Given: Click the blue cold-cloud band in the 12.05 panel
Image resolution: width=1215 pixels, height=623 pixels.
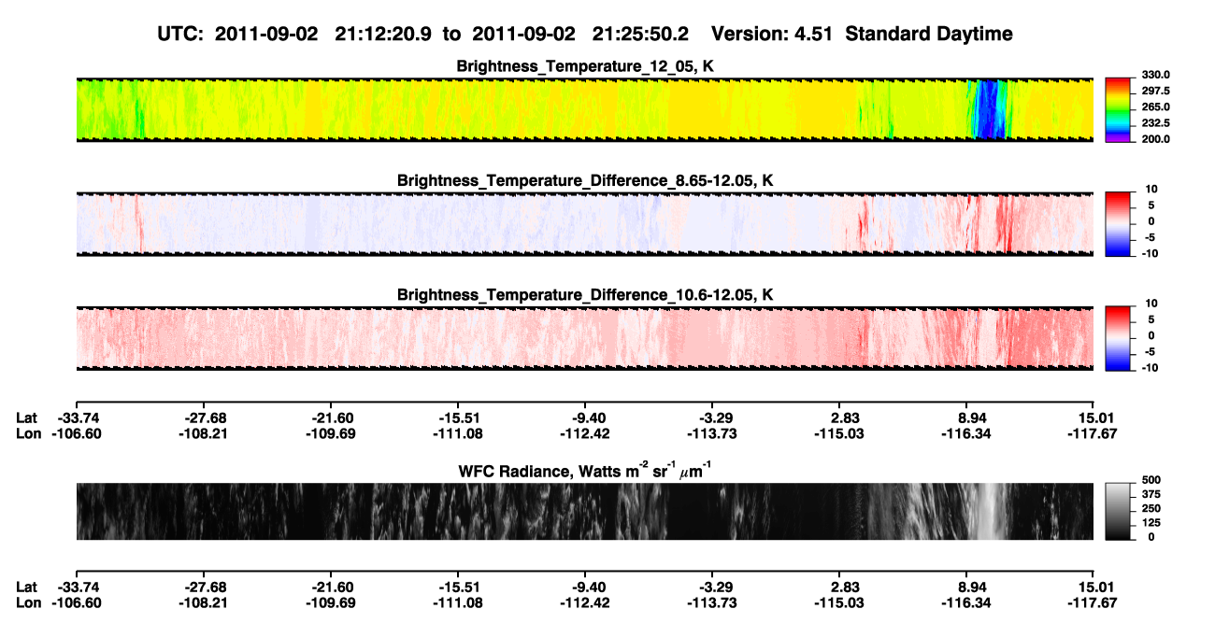Looking at the screenshot, I should 989,109.
